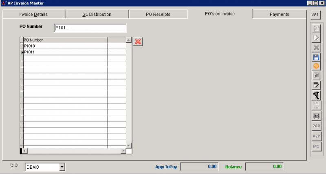Screen dimensions: 326x174
Task: Click the A2P sidebar button
Action: tap(316, 136)
